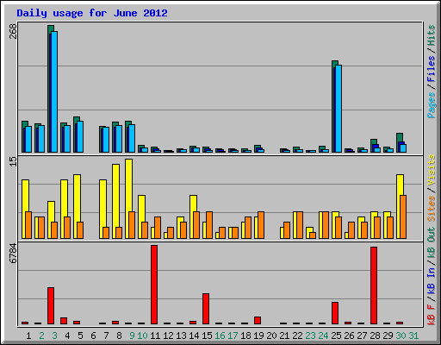Select the "6784" axis value for kB
This screenshot has height=345, width=441.
(x=14, y=254)
